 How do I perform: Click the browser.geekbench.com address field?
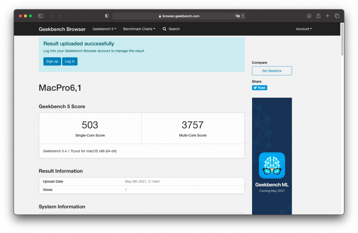(179, 16)
